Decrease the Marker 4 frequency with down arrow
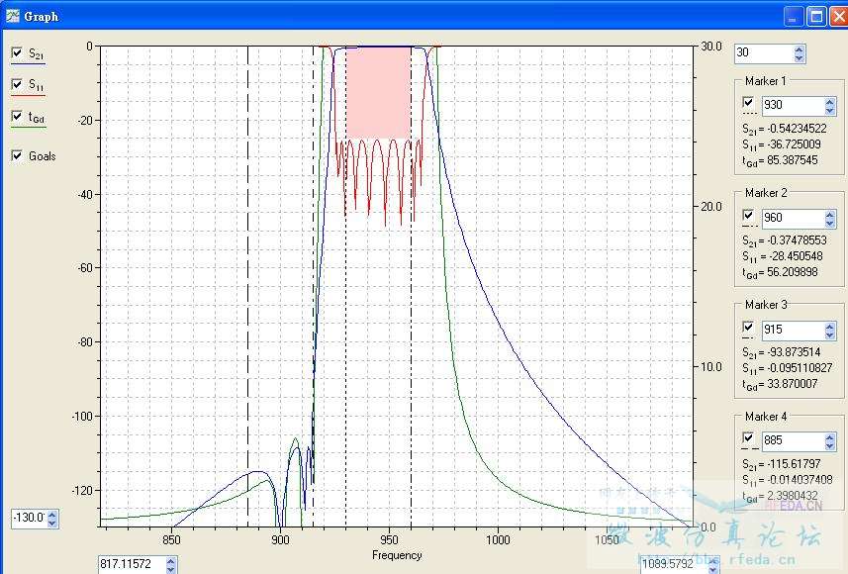 (831, 445)
